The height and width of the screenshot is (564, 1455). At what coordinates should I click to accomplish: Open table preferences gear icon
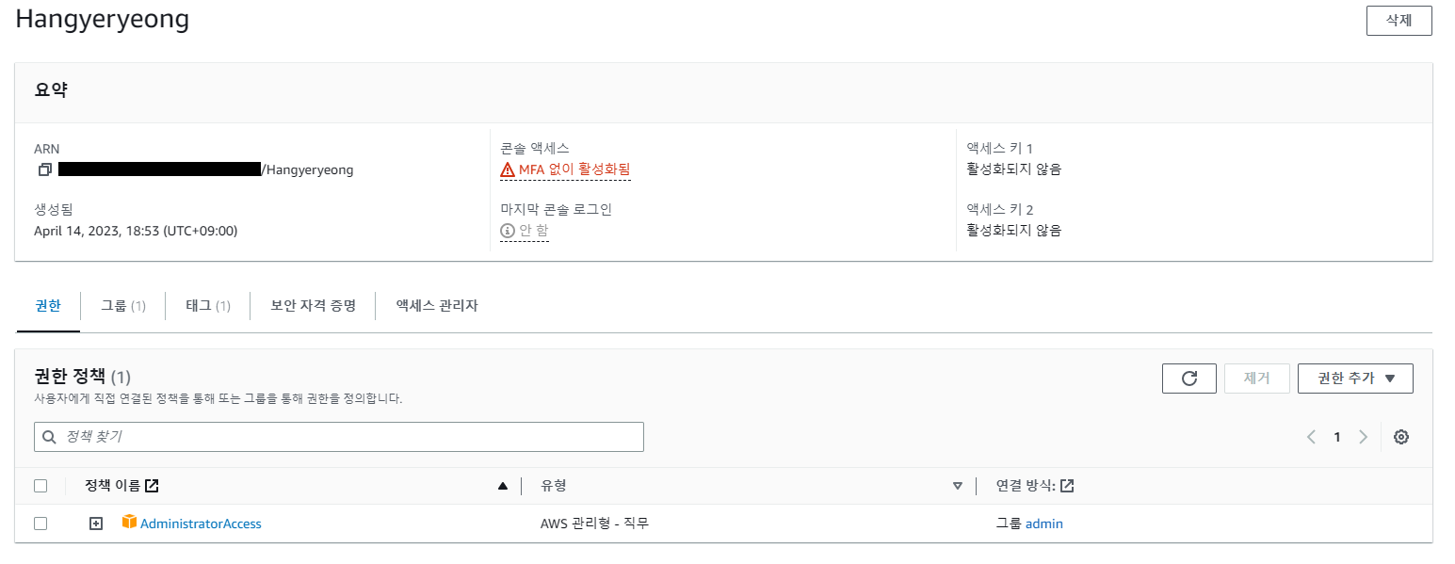point(1400,437)
